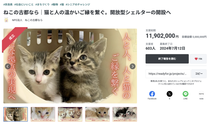Open NPO法人 ねこの古都なら profile link

(27, 20)
